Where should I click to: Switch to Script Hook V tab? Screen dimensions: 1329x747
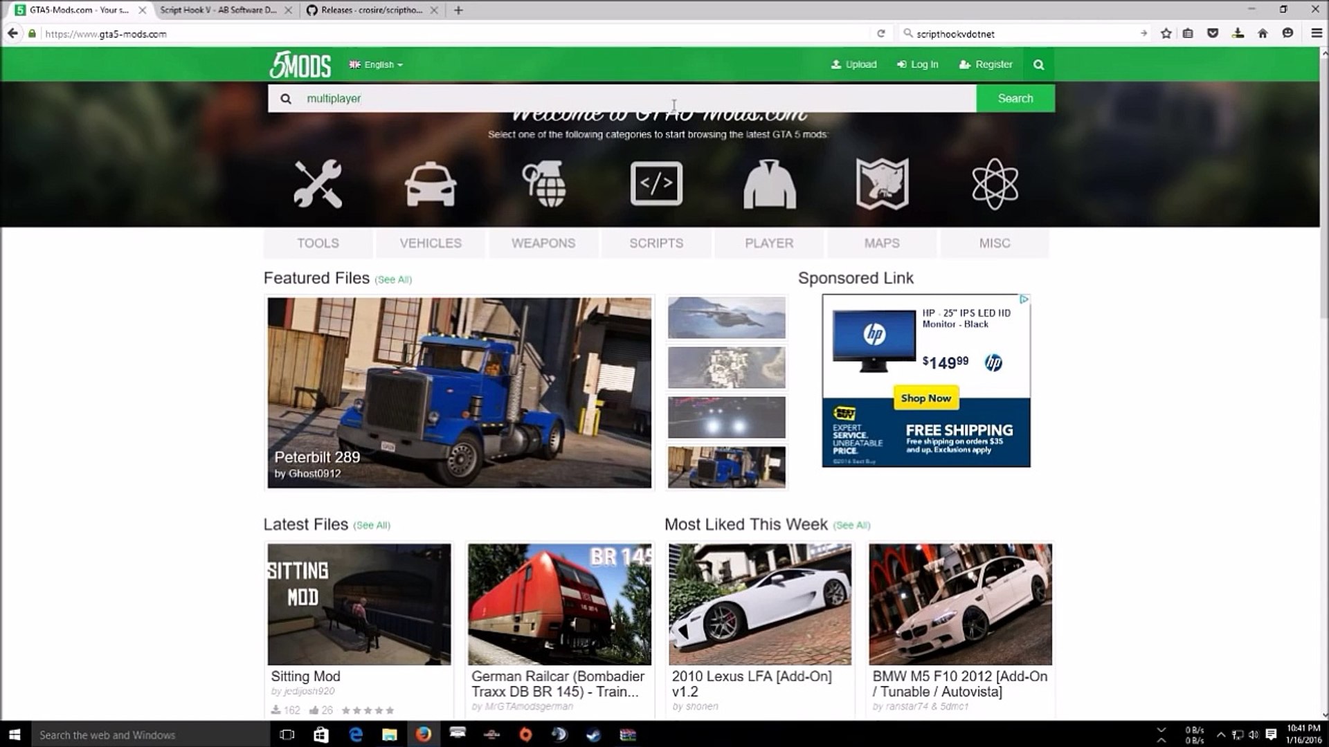pyautogui.click(x=218, y=10)
